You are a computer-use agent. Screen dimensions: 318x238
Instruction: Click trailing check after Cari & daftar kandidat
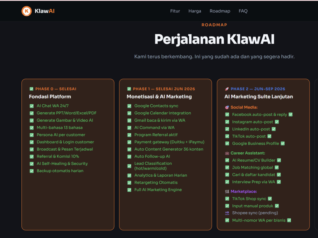pos(279,175)
